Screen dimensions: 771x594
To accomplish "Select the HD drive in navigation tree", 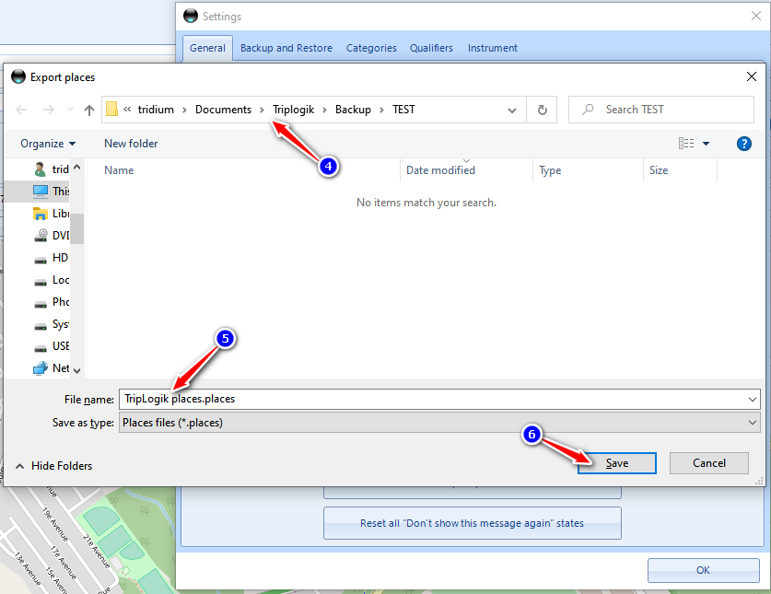I will click(52, 258).
